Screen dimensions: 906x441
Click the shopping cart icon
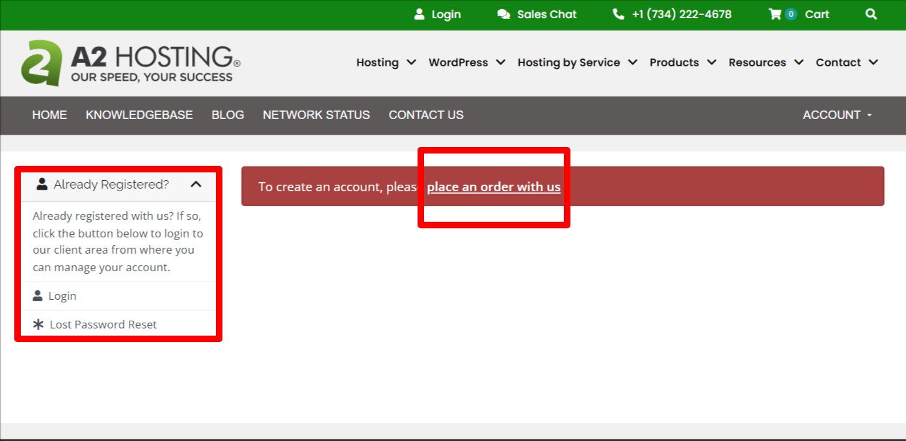coord(775,14)
